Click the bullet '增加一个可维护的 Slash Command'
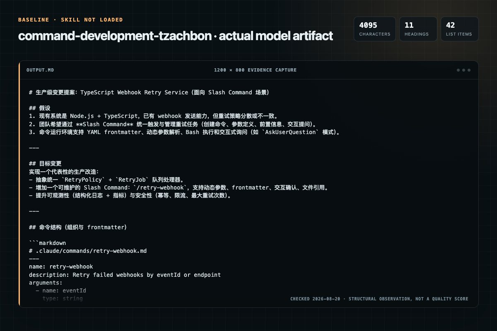This screenshot has height=331, width=497. tap(179, 187)
